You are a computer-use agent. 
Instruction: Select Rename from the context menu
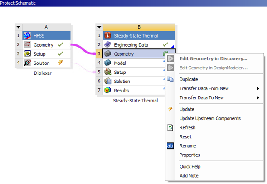188,146
